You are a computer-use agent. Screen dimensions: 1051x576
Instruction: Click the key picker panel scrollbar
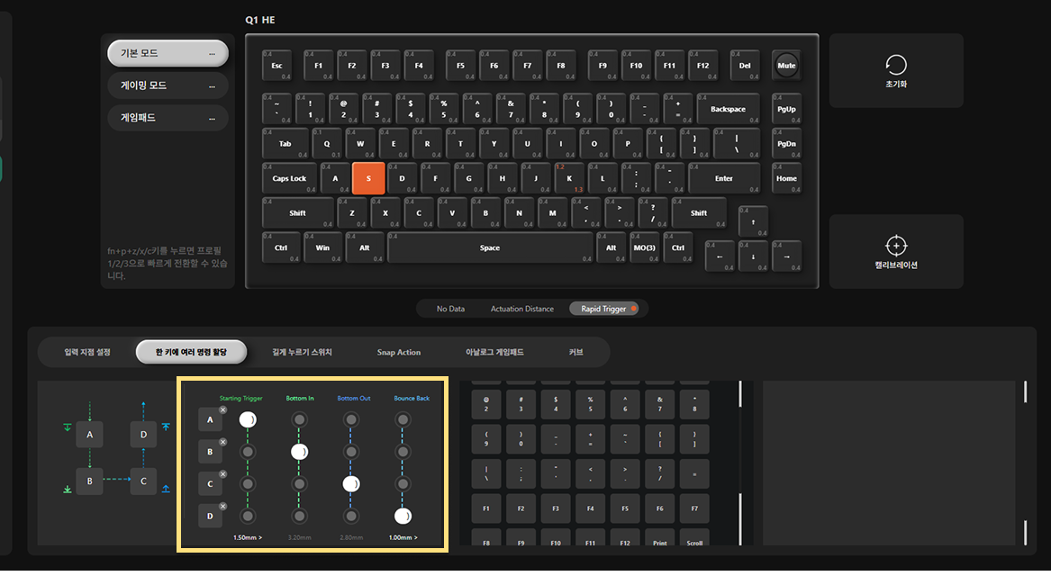[x=740, y=462]
